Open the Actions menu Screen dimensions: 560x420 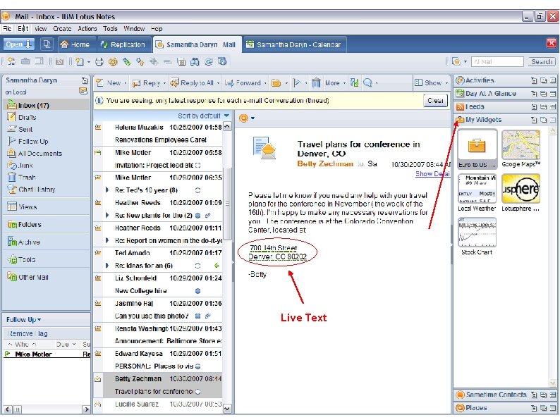[x=87, y=29]
